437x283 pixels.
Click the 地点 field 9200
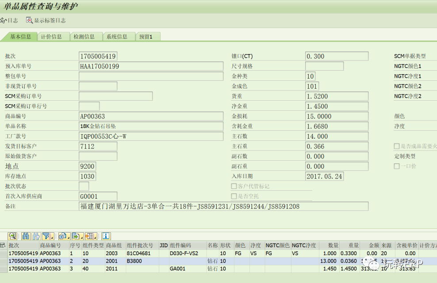pyautogui.click(x=88, y=166)
